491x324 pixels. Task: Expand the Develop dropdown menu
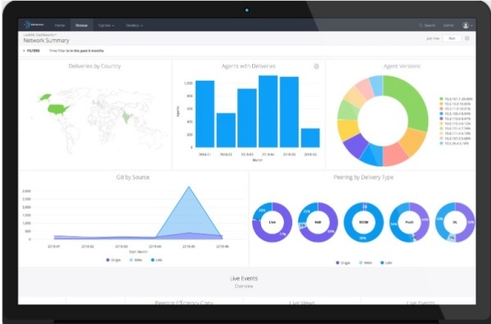pos(134,25)
